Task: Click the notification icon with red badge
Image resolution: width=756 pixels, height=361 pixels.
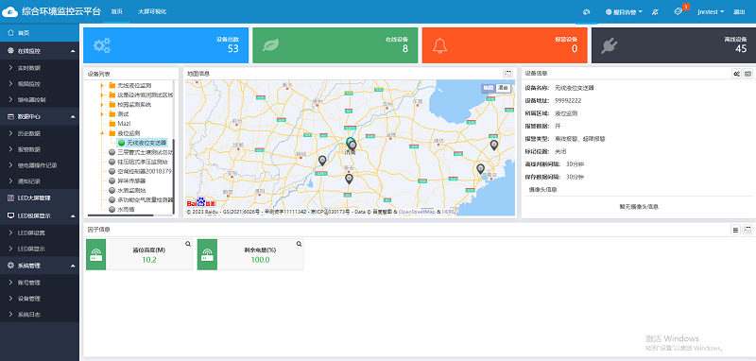Action: click(678, 11)
